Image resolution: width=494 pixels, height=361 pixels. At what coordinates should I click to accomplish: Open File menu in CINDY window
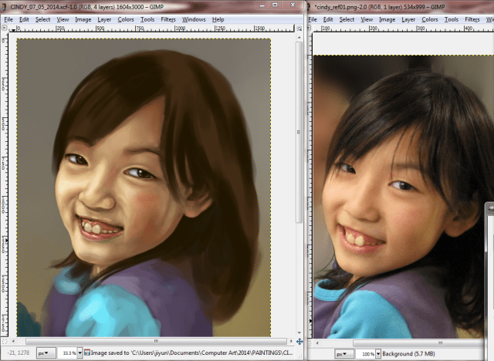point(8,19)
